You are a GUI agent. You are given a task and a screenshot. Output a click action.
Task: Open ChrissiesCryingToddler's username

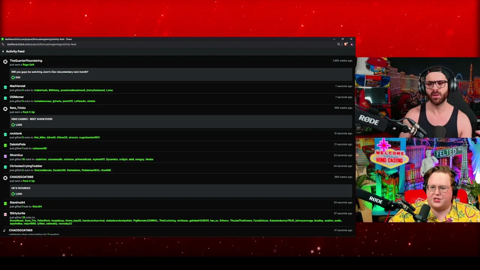[26, 166]
